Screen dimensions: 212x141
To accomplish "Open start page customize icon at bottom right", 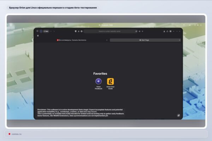I will tap(178, 115).
